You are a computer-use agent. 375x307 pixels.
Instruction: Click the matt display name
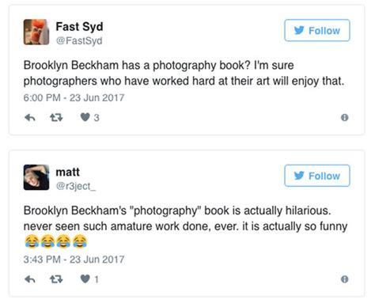click(x=67, y=172)
